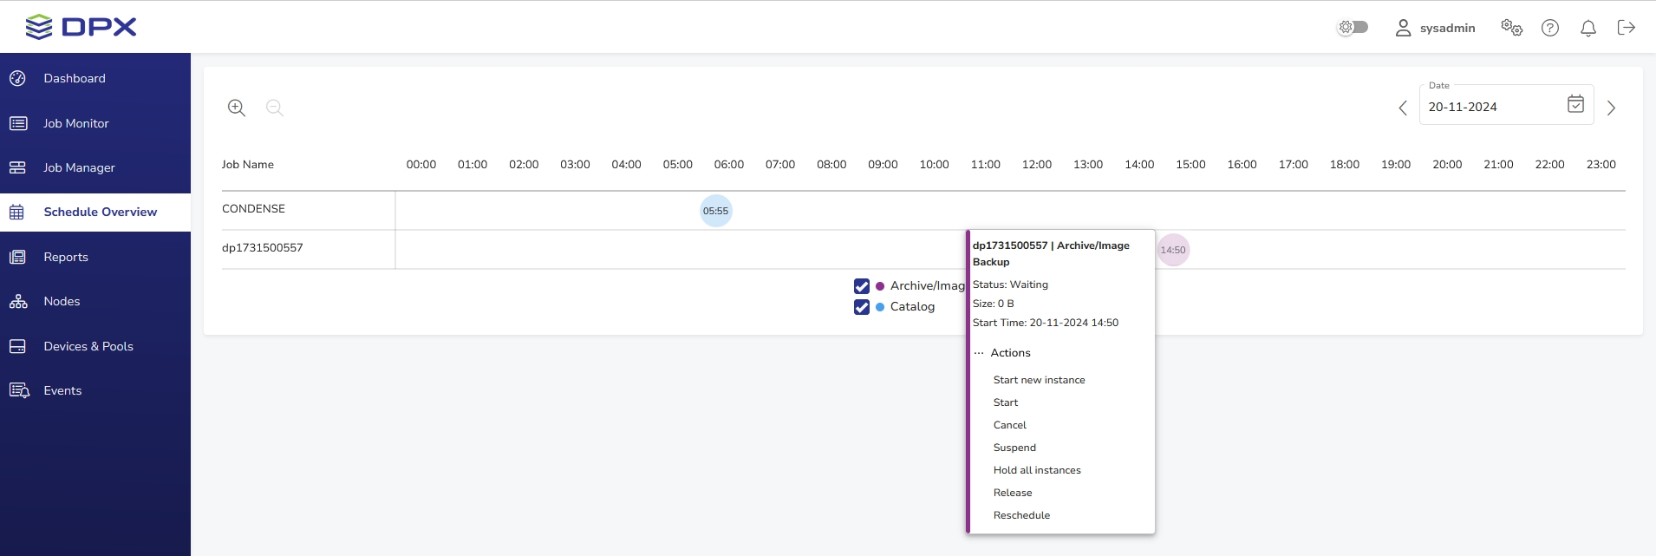Navigate to Devices & Pools
This screenshot has height=556, width=1656.
pos(88,346)
